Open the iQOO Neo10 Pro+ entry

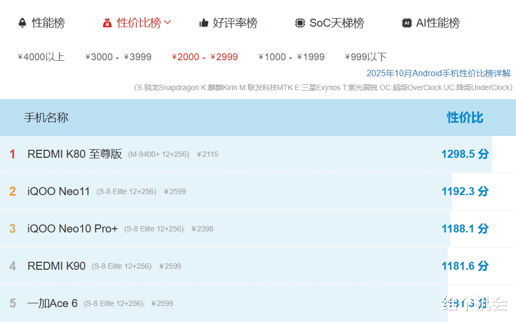pos(73,229)
